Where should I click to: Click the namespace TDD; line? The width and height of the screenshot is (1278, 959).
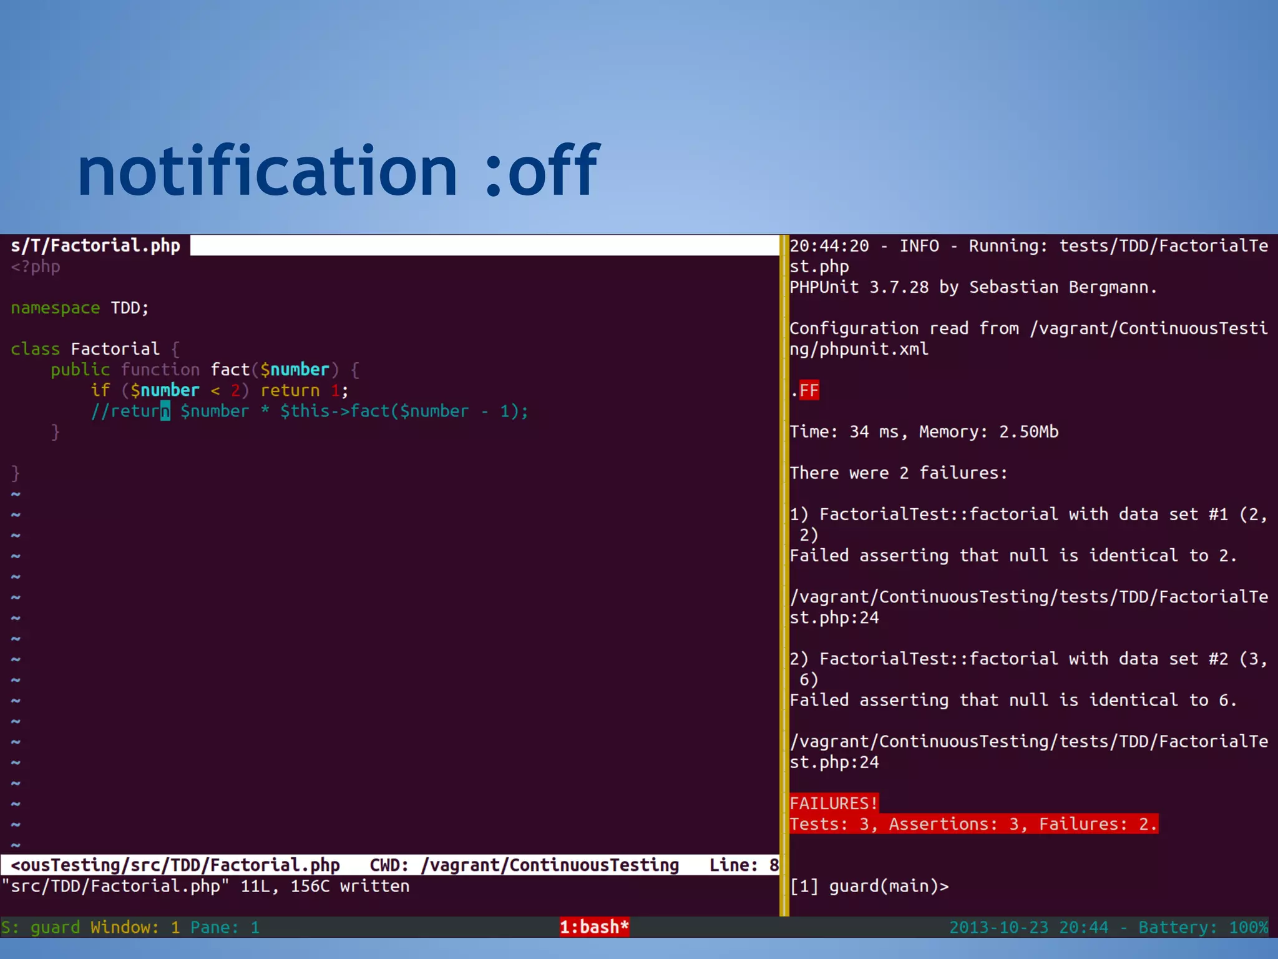tap(80, 308)
